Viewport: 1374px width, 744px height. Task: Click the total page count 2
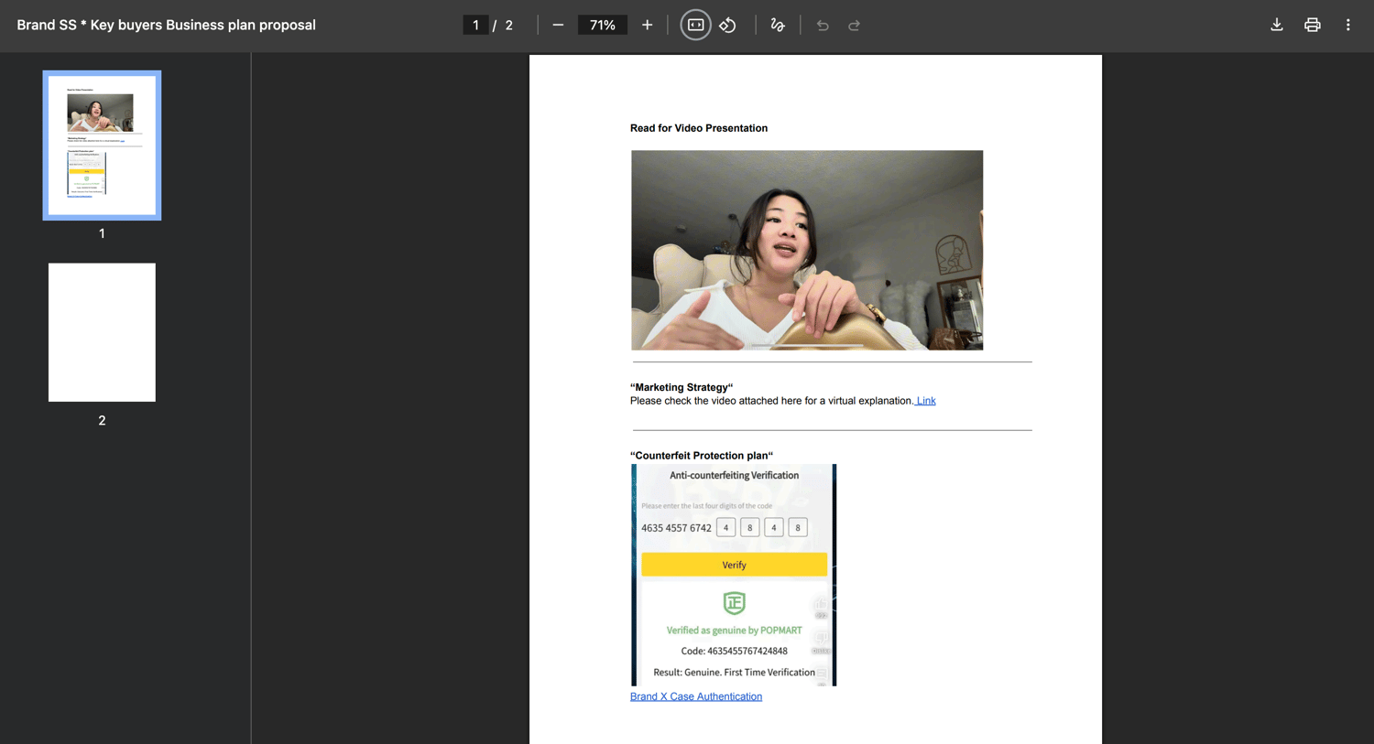(x=509, y=26)
